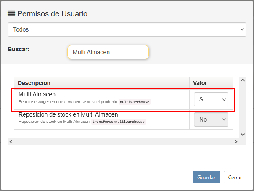Select the Reposicion de stock en Multi Almacen row
The image size is (254, 191).
[124, 119]
